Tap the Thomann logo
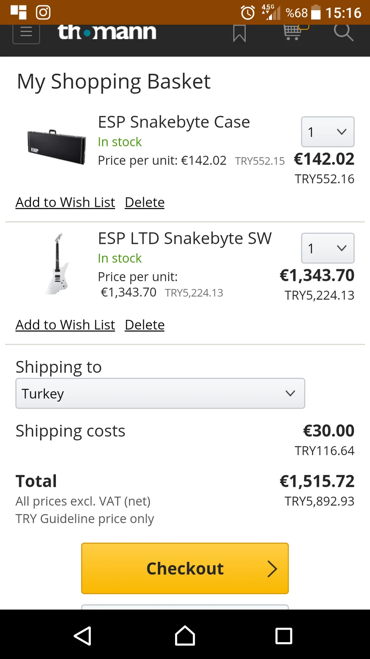 (107, 33)
